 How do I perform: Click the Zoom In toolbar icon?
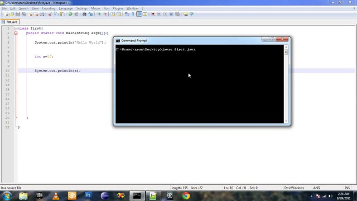(x=99, y=14)
